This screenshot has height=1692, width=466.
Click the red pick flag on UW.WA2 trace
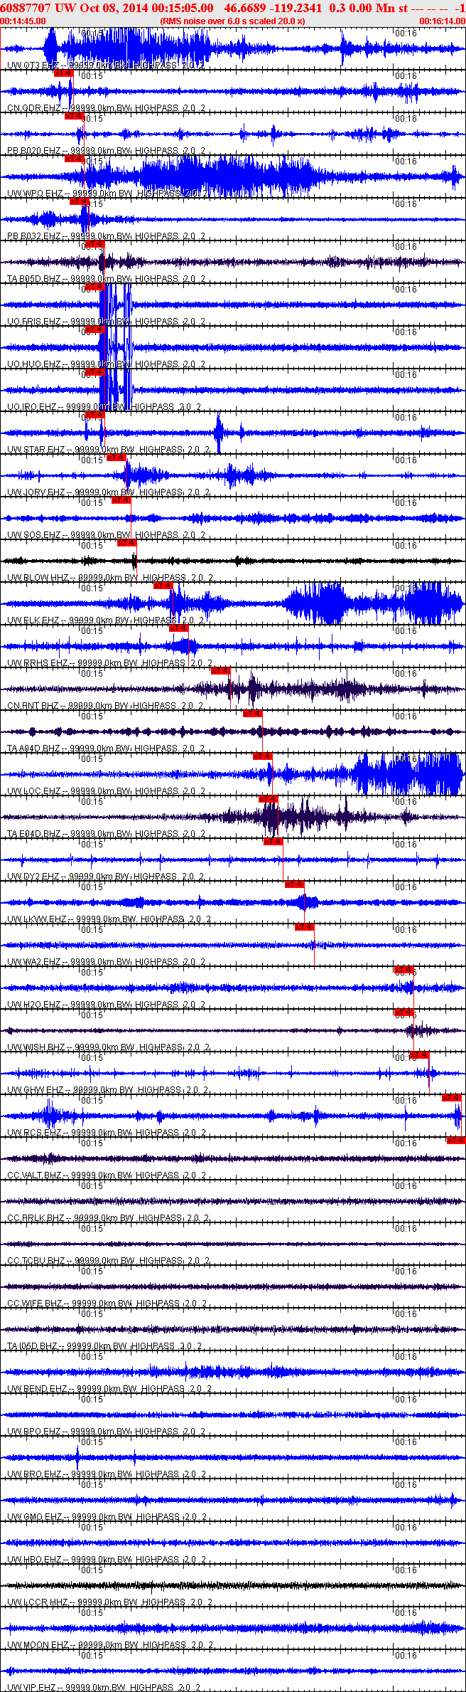(x=305, y=927)
